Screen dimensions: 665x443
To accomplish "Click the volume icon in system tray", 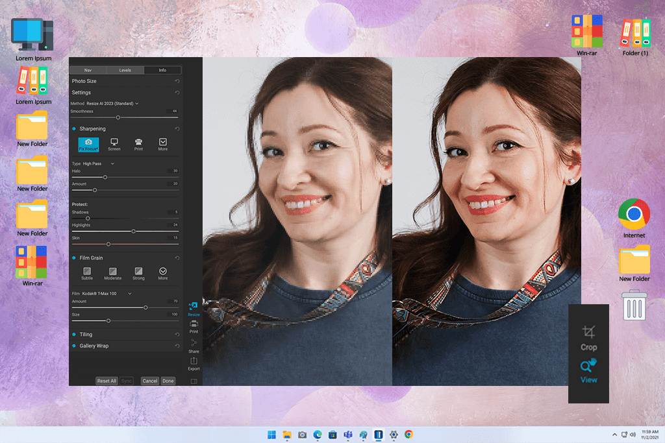I will [x=633, y=435].
